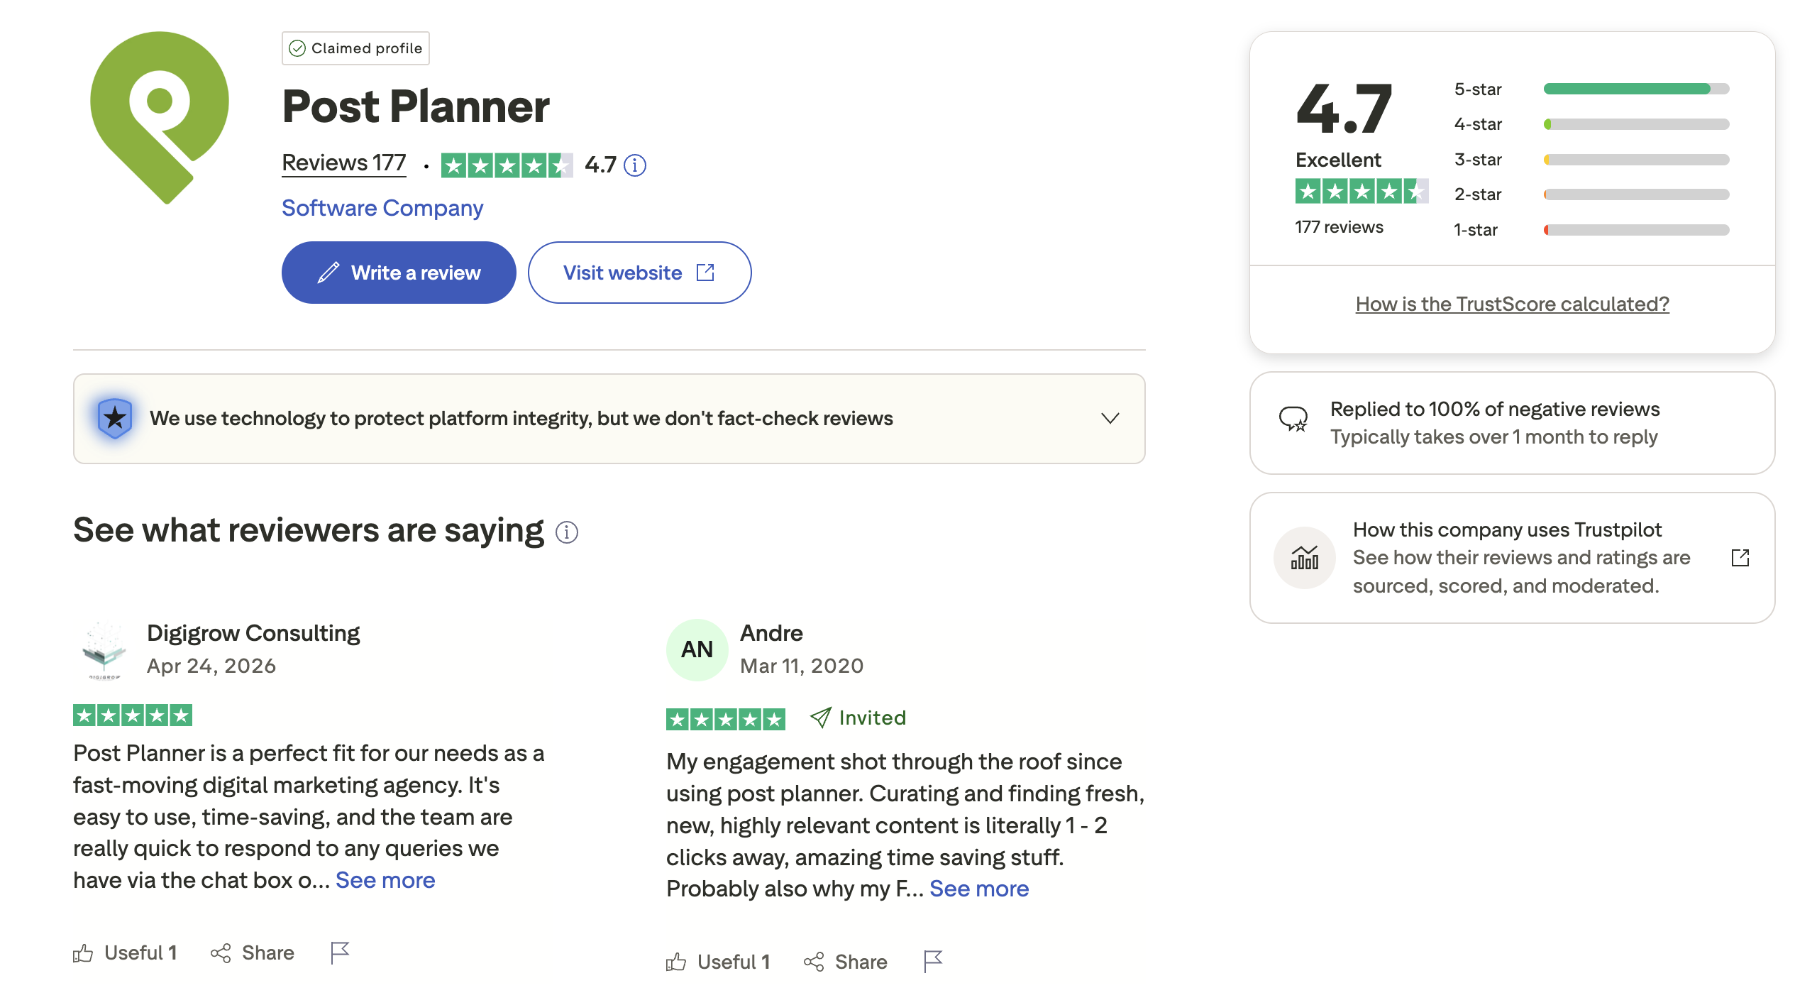This screenshot has height=1005, width=1795.
Task: Open the Reviews 177 link
Action: point(344,163)
